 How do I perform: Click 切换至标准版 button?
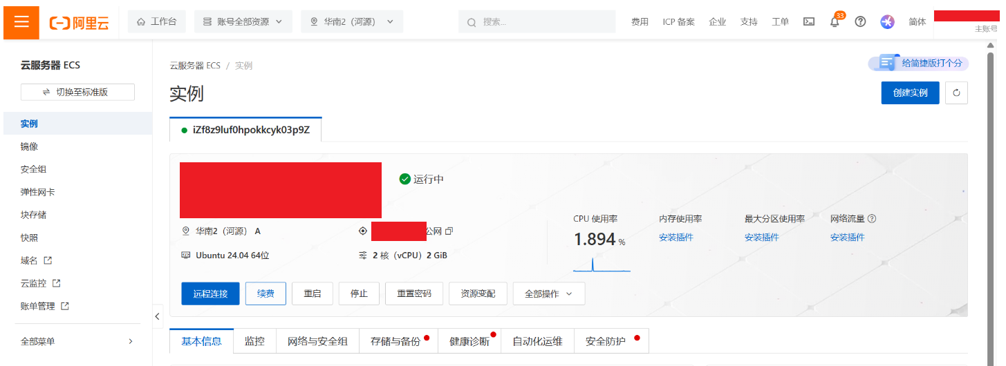click(x=77, y=92)
